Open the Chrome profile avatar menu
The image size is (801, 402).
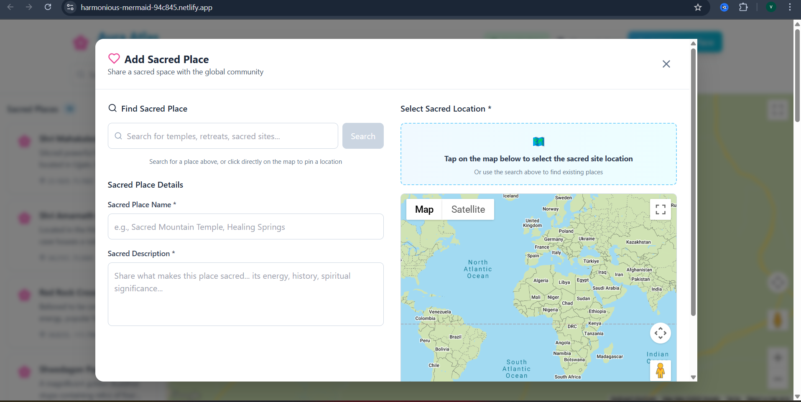tap(771, 7)
